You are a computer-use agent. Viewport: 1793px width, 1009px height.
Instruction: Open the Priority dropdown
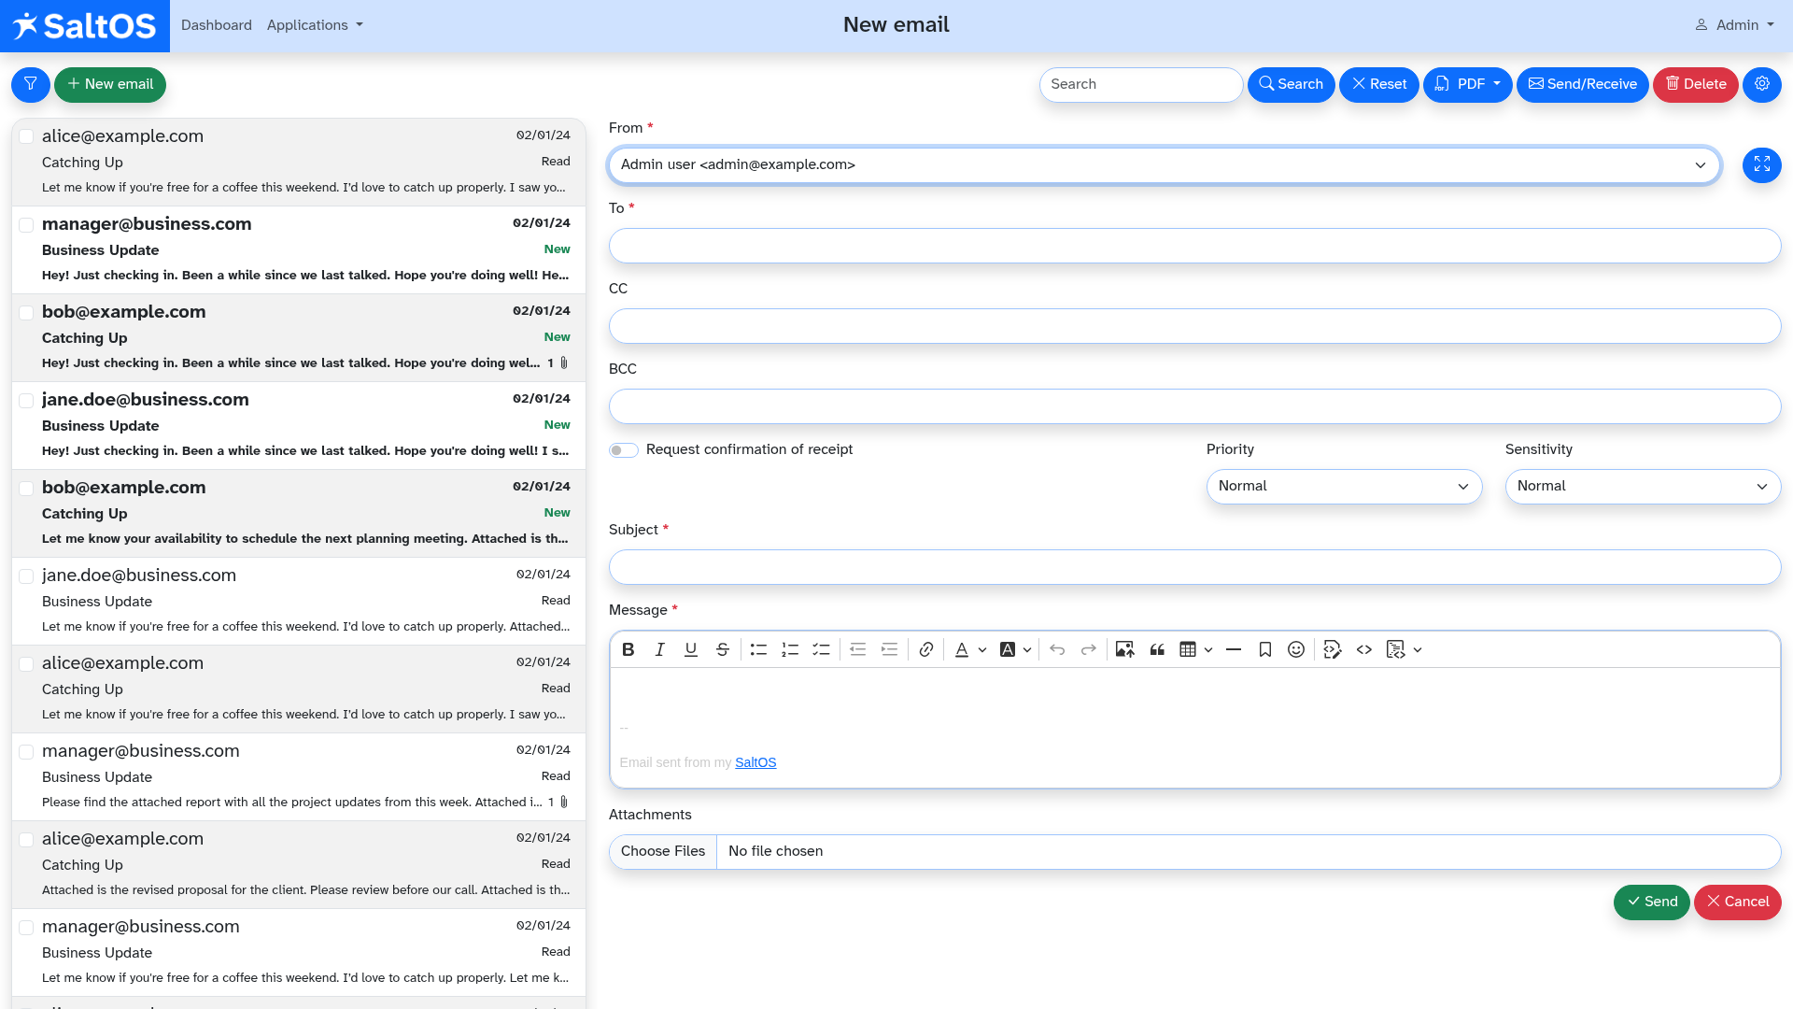(1344, 487)
